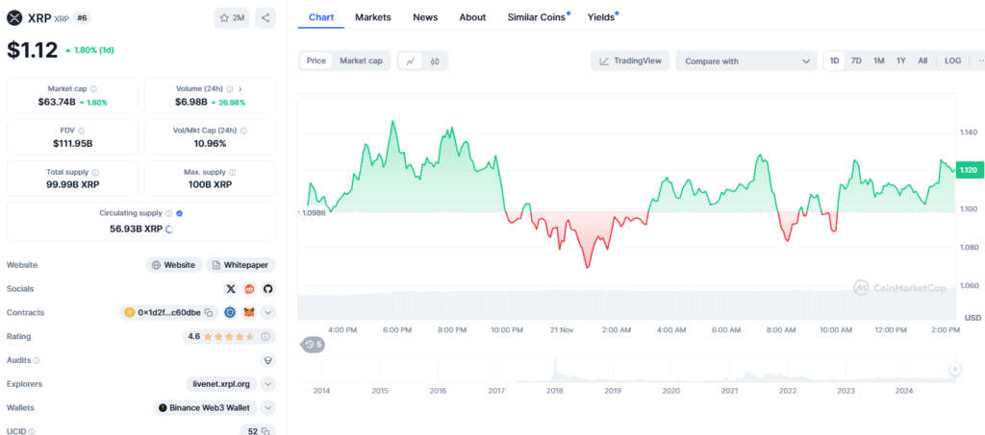Image resolution: width=985 pixels, height=435 pixels.
Task: Click Market cap info icon
Action: 93,89
